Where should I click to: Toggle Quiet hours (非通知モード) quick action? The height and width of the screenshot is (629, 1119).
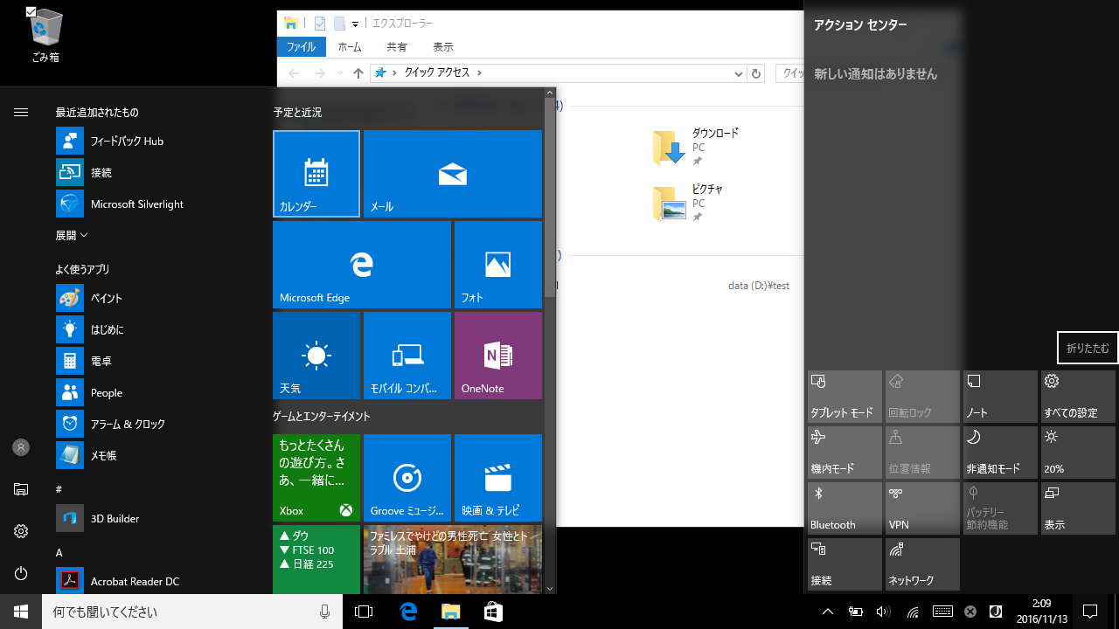tap(999, 452)
